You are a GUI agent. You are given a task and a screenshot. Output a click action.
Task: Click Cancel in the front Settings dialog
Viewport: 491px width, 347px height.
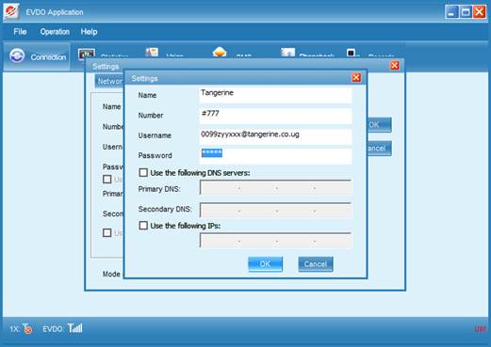coord(316,264)
